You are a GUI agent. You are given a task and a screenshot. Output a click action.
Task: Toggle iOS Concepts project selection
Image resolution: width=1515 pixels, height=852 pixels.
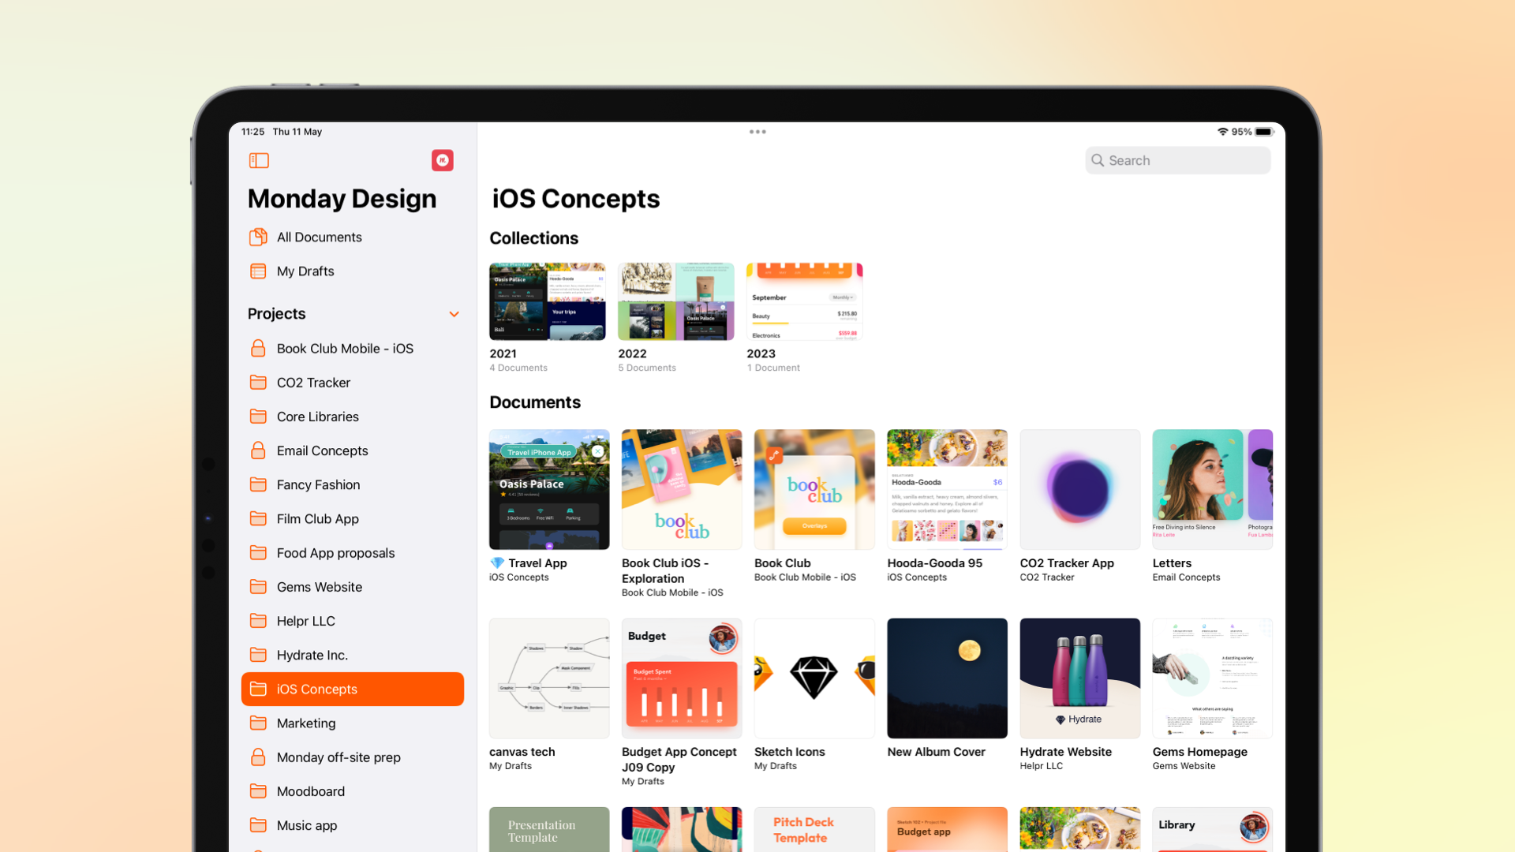[x=352, y=689]
